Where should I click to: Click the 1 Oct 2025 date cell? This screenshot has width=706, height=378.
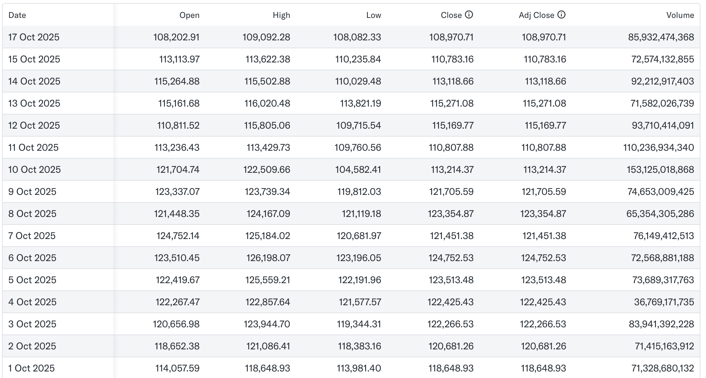click(31, 368)
